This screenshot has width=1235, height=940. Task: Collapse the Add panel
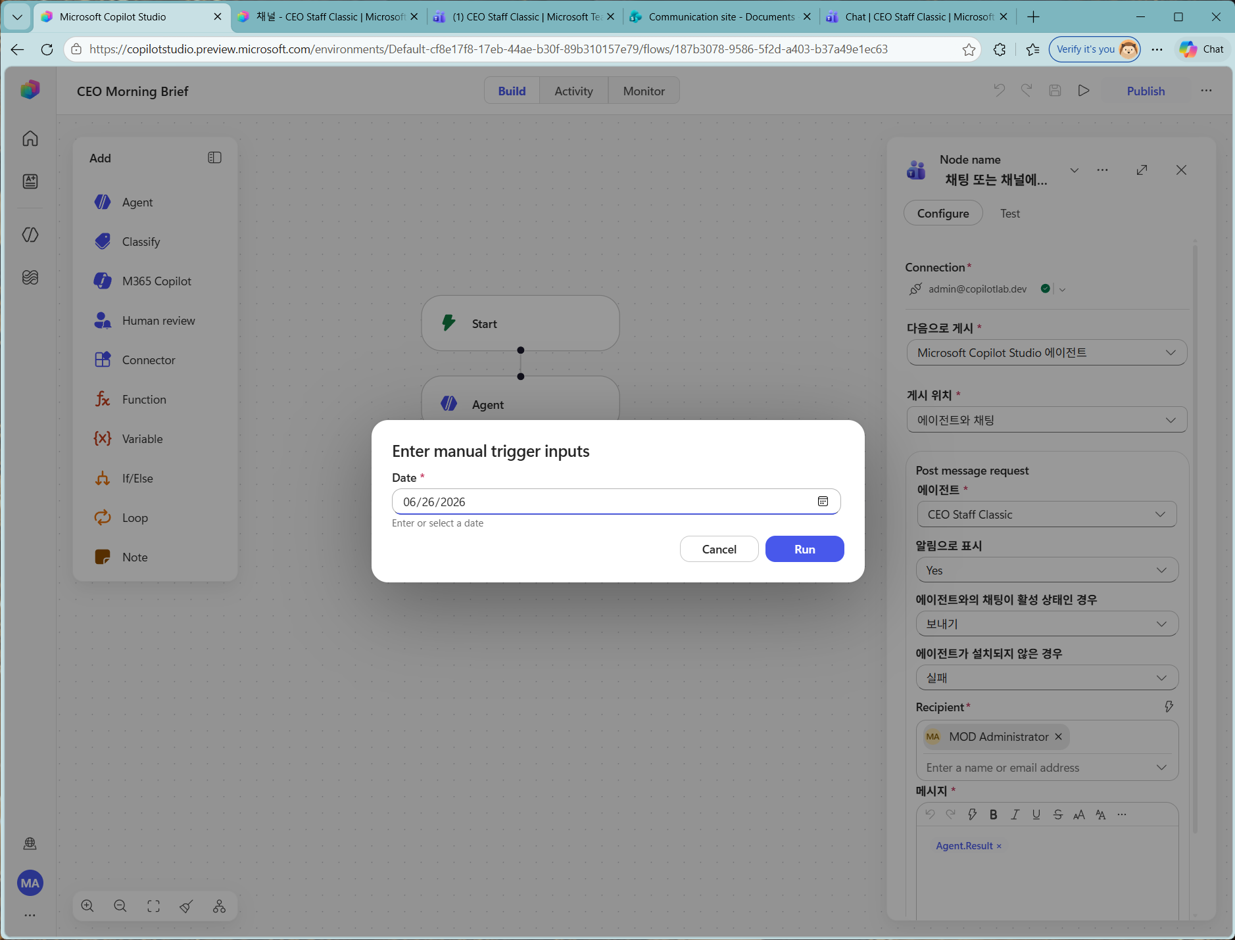pyautogui.click(x=214, y=158)
